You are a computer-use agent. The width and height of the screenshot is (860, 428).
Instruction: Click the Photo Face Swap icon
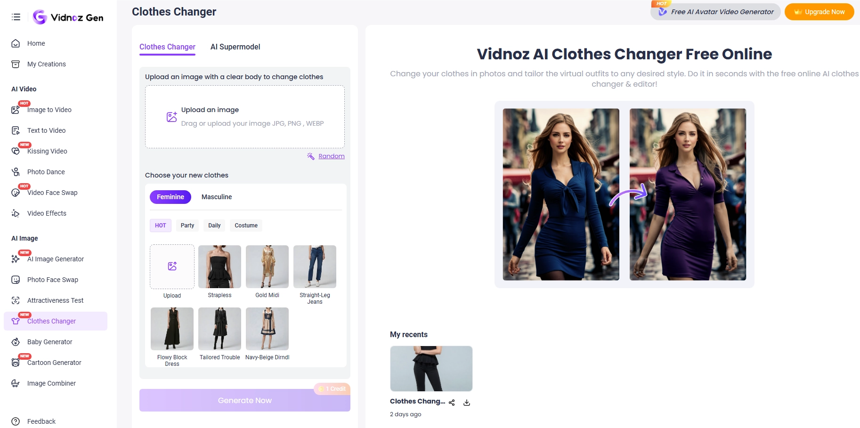[16, 279]
